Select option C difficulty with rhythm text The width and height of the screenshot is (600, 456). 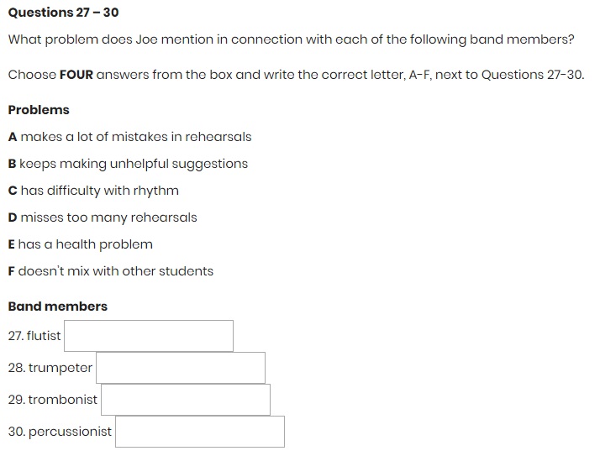(x=93, y=191)
